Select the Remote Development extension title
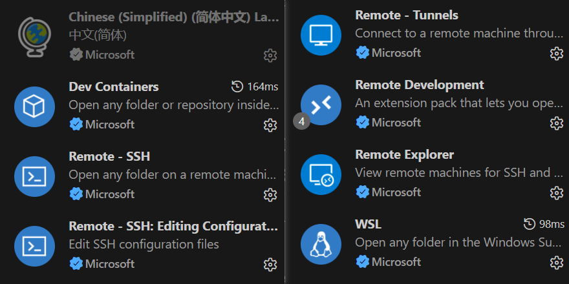The image size is (569, 284). (x=420, y=85)
